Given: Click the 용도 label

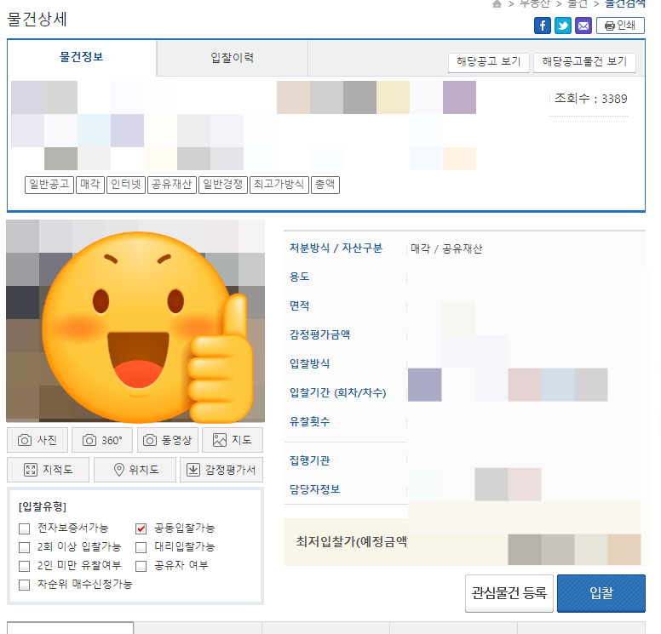Looking at the screenshot, I should pos(299,277).
